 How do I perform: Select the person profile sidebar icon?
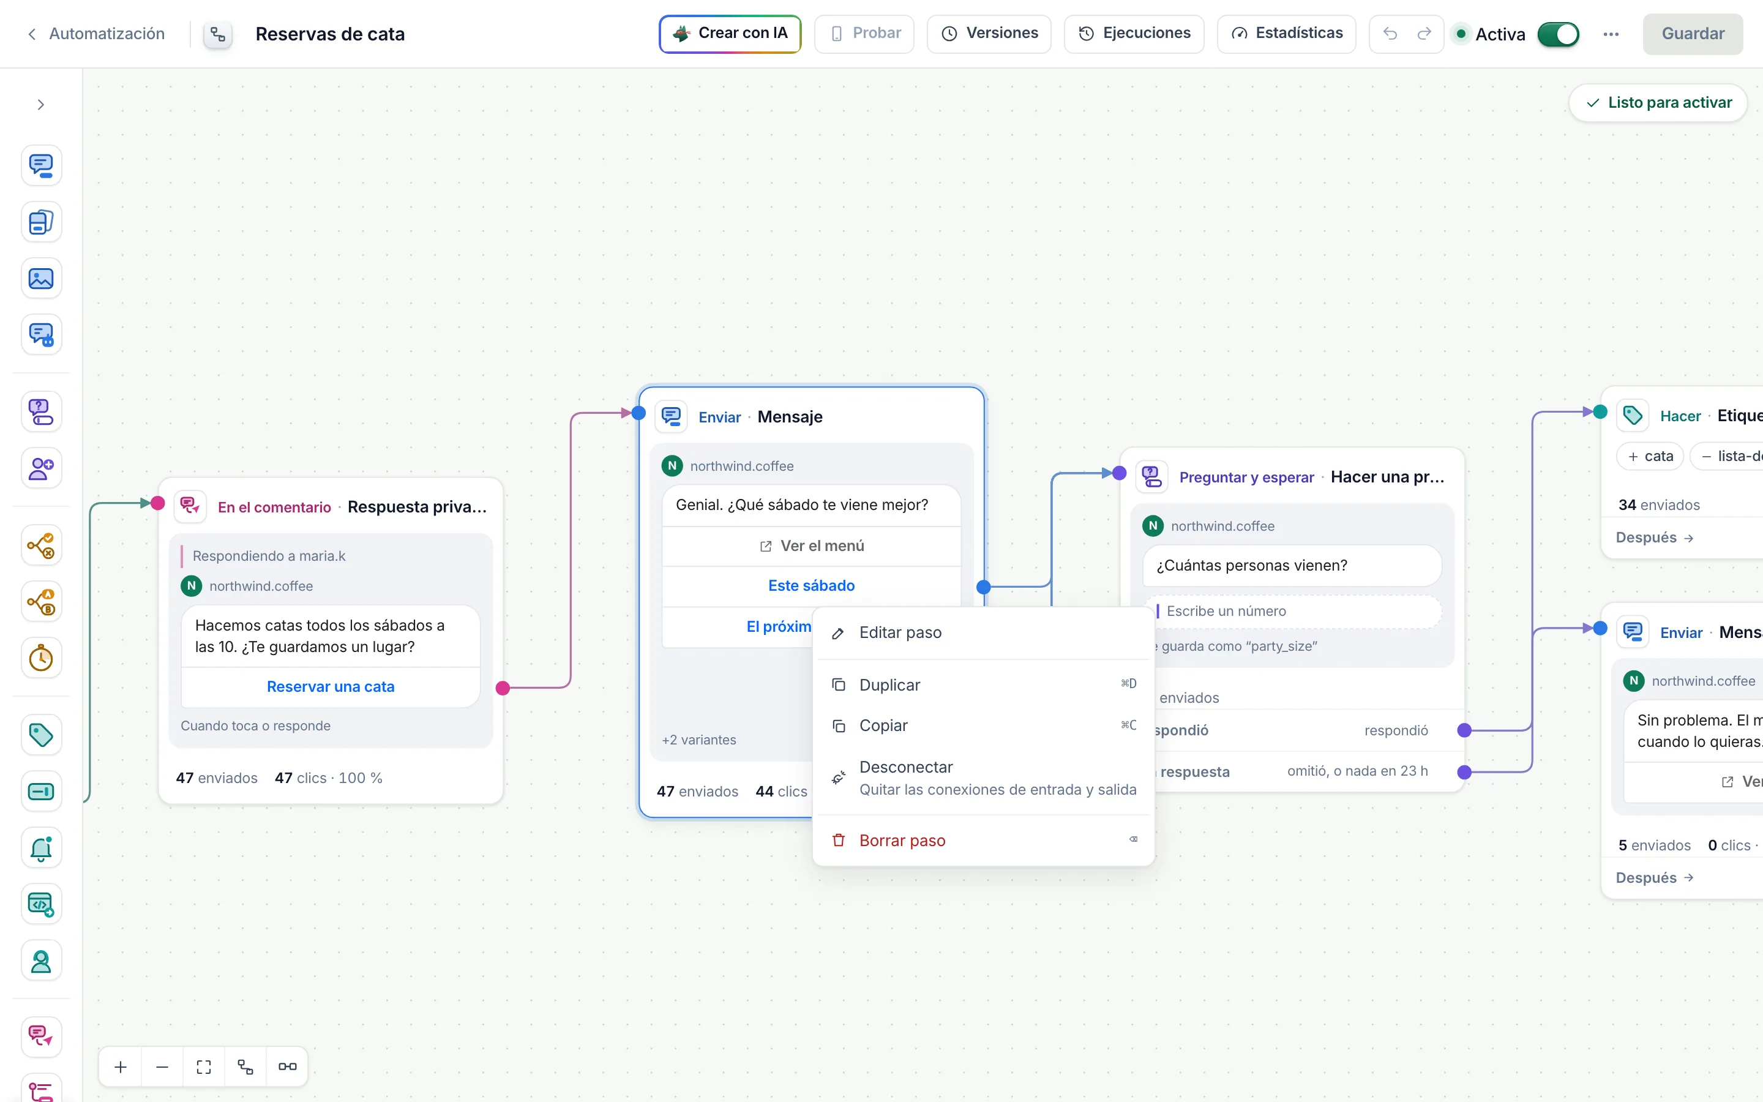(41, 961)
